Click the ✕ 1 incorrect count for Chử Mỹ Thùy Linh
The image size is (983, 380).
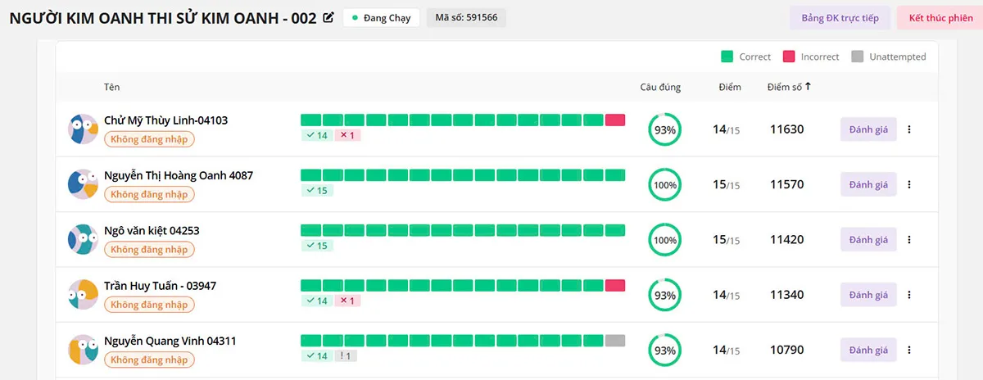click(348, 135)
